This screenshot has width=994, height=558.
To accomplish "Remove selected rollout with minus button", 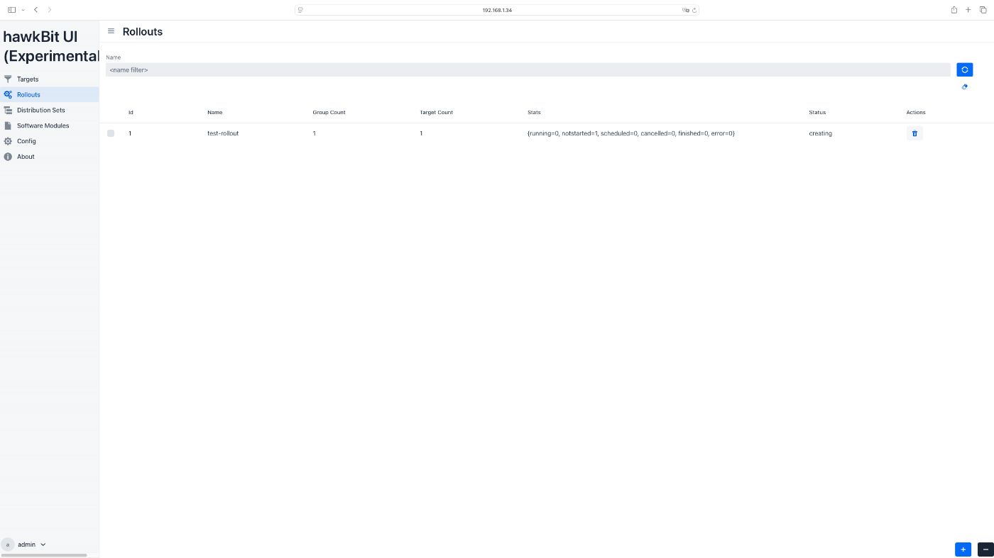I will click(985, 549).
